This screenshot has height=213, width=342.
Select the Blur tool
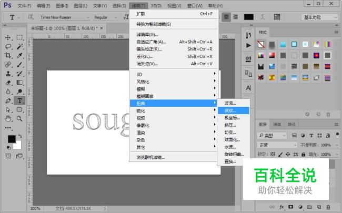pyautogui.click(x=8, y=92)
